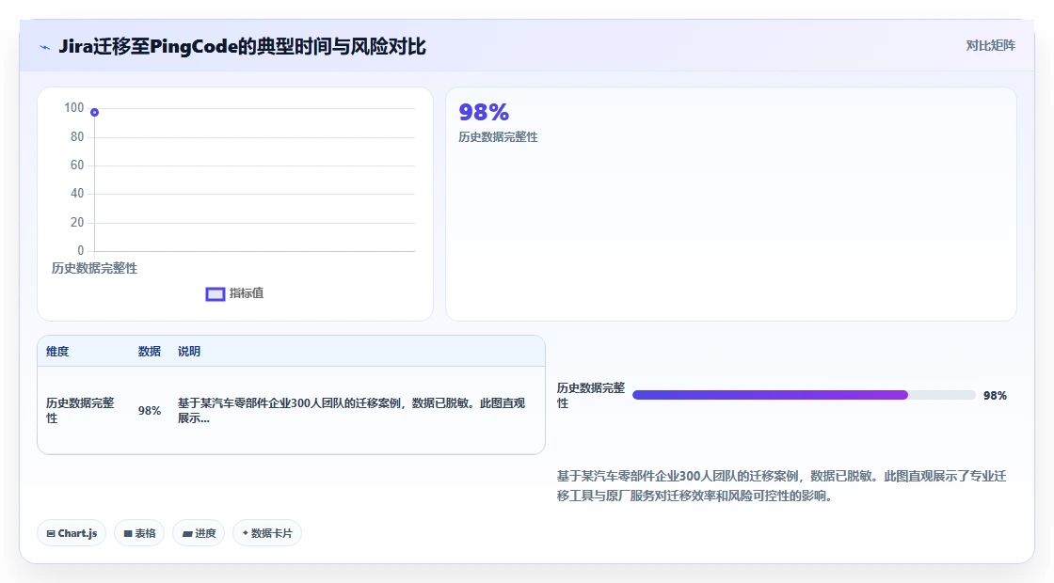1054x583 pixels.
Task: Click the 对比矩阵 label in the header
Action: click(990, 46)
